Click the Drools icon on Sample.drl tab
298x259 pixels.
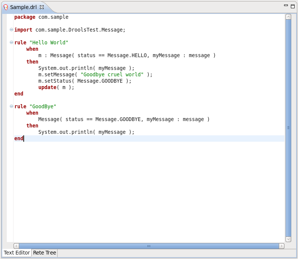coord(6,8)
